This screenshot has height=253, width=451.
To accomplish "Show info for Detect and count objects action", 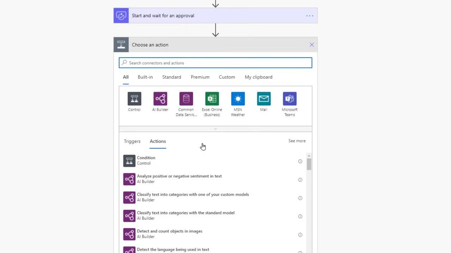I will [300, 235].
